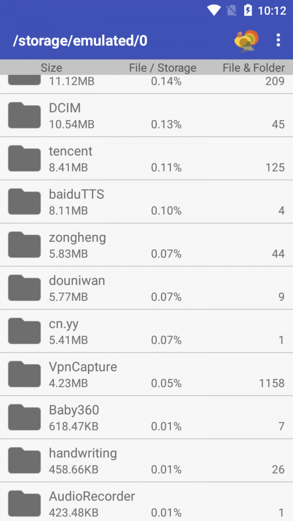
Task: Select the AudioRecorder folder entry
Action: (146, 501)
